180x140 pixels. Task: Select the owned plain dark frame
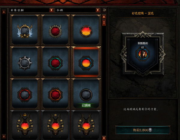click(x=86, y=94)
